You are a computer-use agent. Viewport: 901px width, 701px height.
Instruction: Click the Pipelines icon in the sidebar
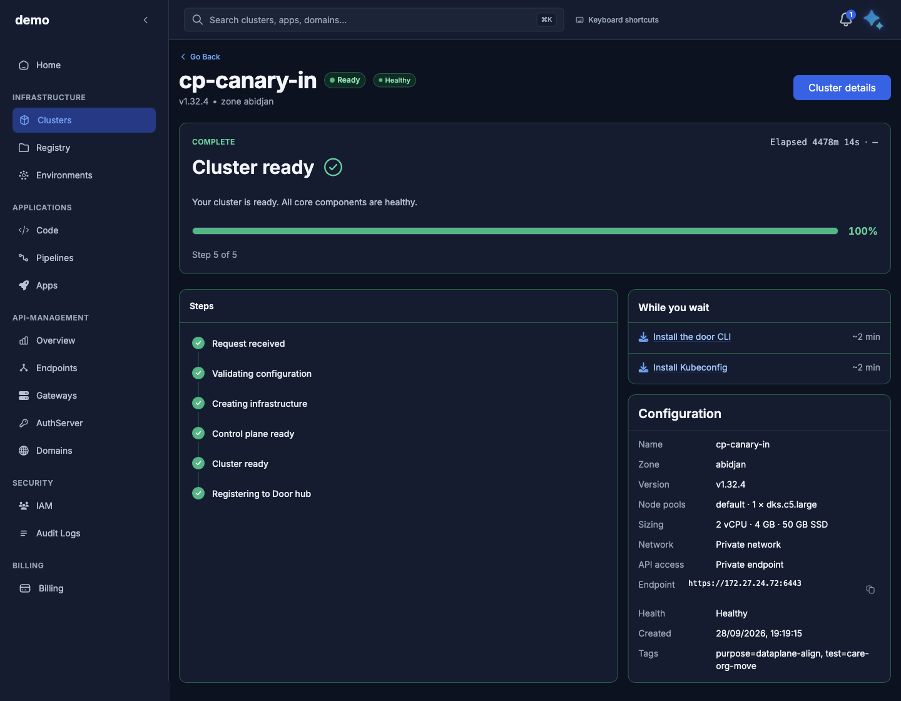click(x=24, y=258)
